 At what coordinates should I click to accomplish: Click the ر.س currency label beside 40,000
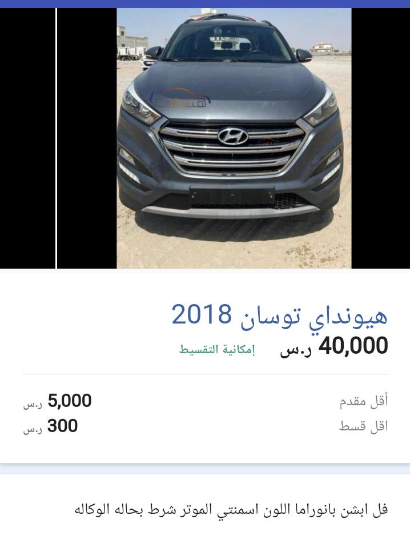[x=296, y=350]
